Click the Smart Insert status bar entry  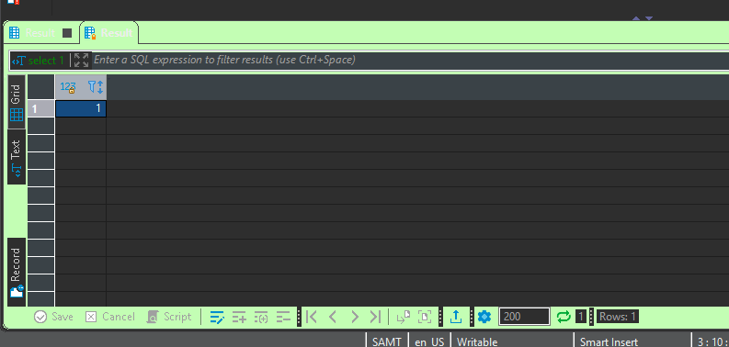(x=609, y=341)
